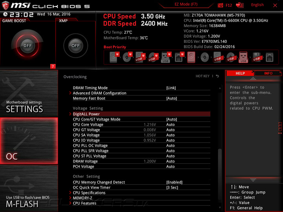Select CPU SA Voltage Auto field
The height and width of the screenshot is (212, 283).
point(170,135)
